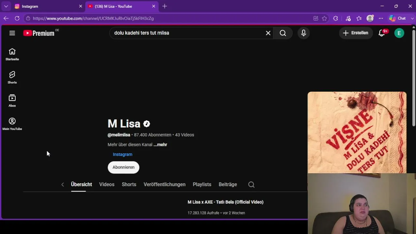Click the @melimlisa channel handle
Viewport: 416px width, 234px height.
click(119, 135)
